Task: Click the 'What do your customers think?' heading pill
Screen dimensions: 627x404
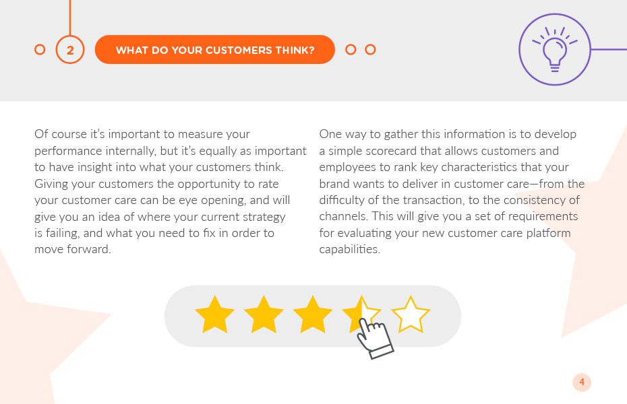Action: click(215, 50)
